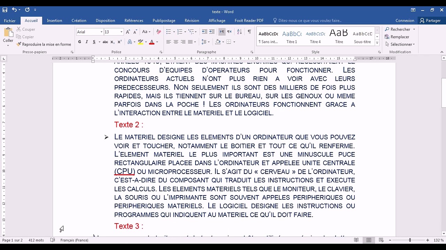Sort the selection alphabetically
This screenshot has height=250, width=446.
(x=239, y=32)
